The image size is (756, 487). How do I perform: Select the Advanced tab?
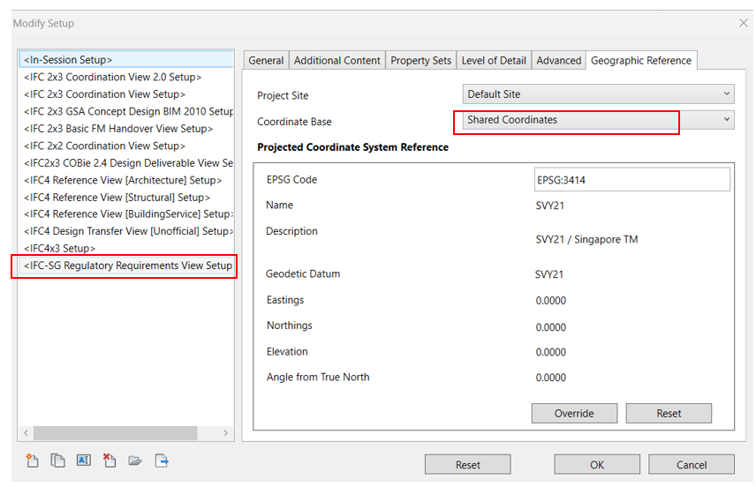point(558,60)
